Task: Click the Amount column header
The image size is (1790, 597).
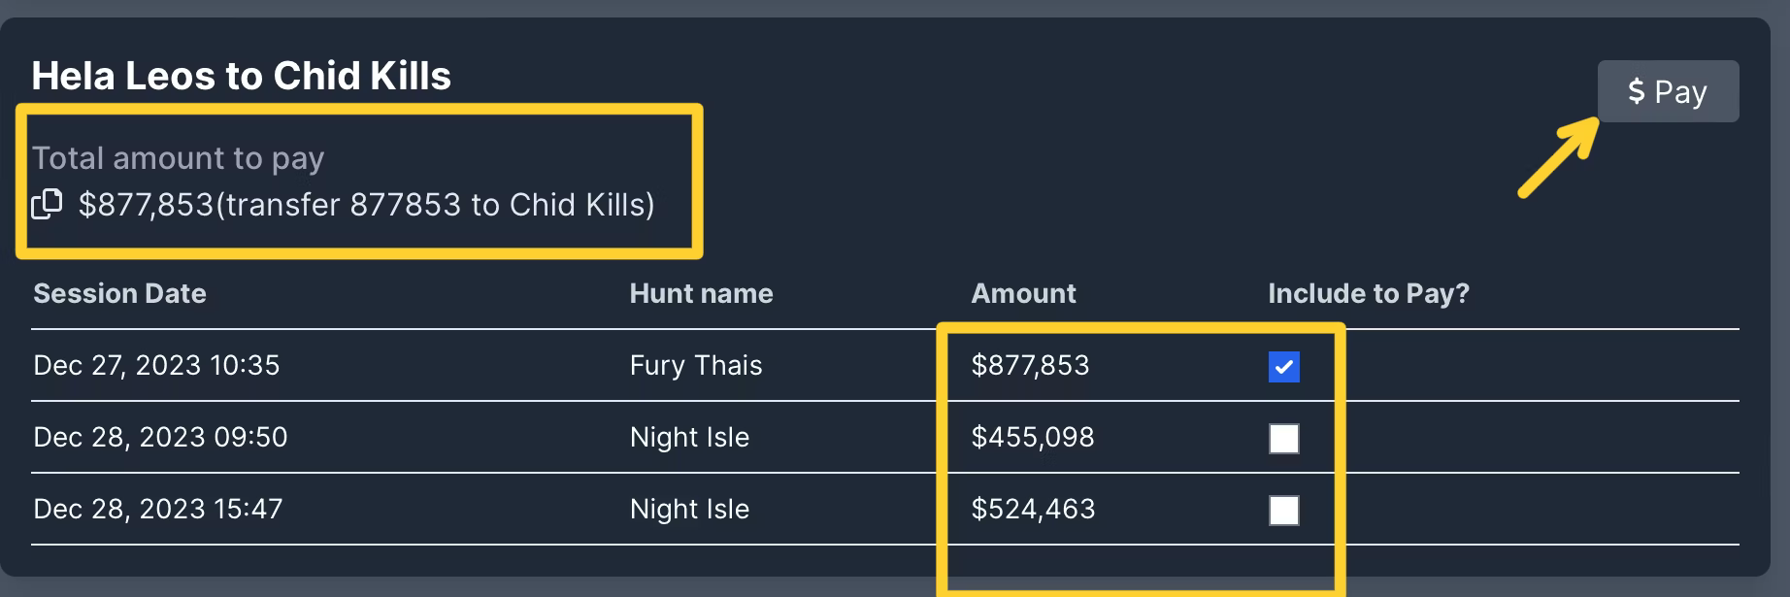Action: pyautogui.click(x=1023, y=293)
